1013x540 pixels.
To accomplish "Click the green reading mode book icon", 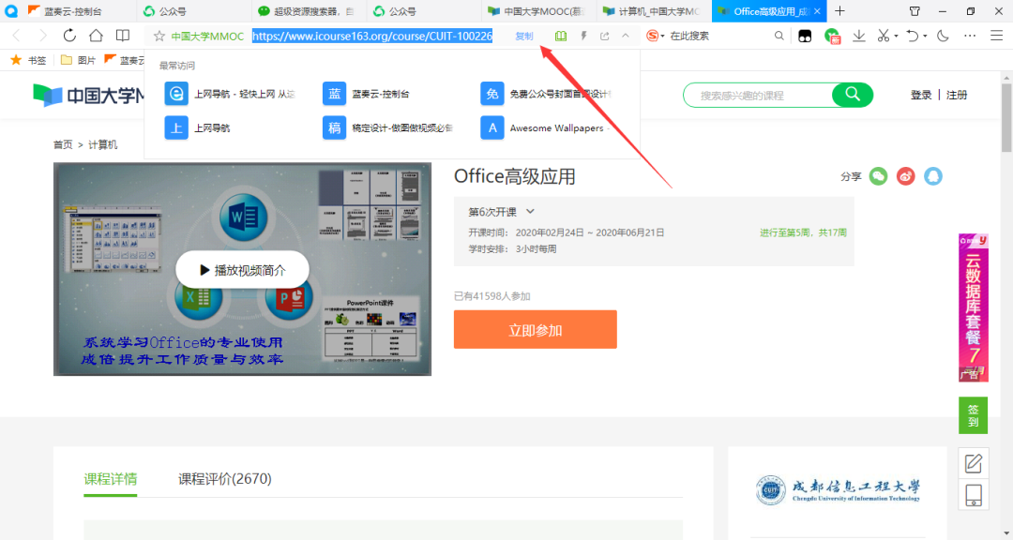I will pyautogui.click(x=561, y=37).
